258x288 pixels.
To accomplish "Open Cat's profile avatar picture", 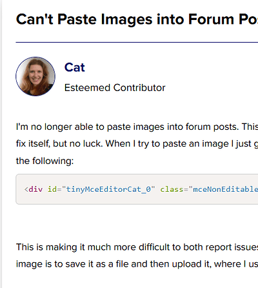I will (35, 76).
